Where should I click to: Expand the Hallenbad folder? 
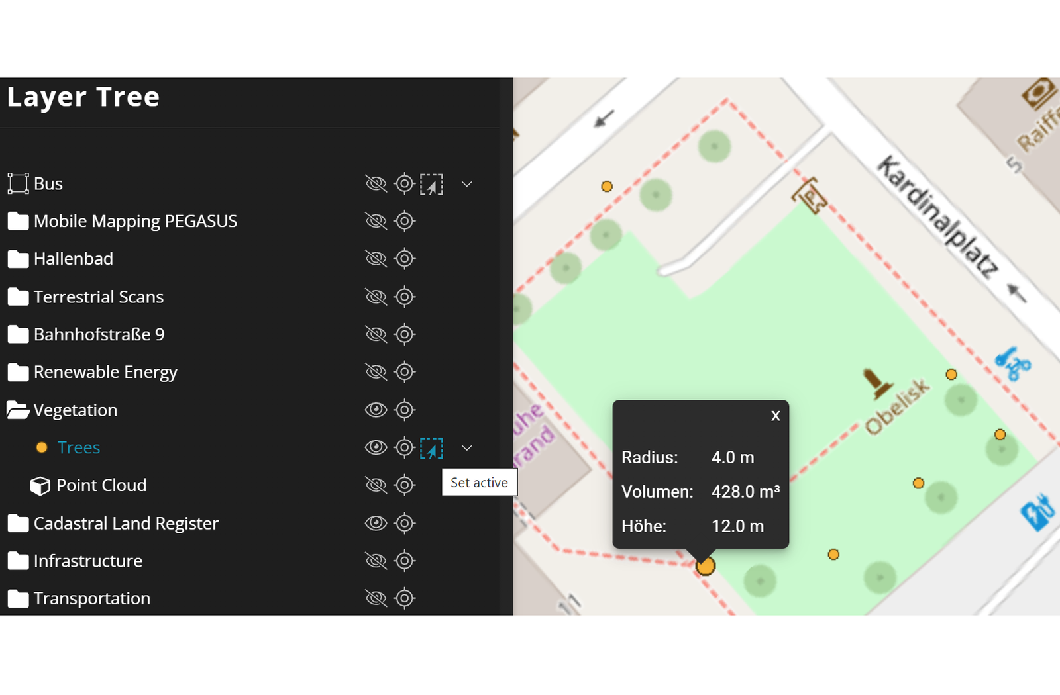pyautogui.click(x=18, y=259)
